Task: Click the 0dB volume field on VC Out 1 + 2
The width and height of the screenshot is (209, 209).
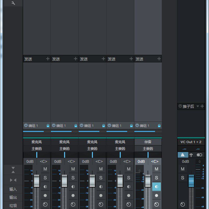Action: [185, 161]
